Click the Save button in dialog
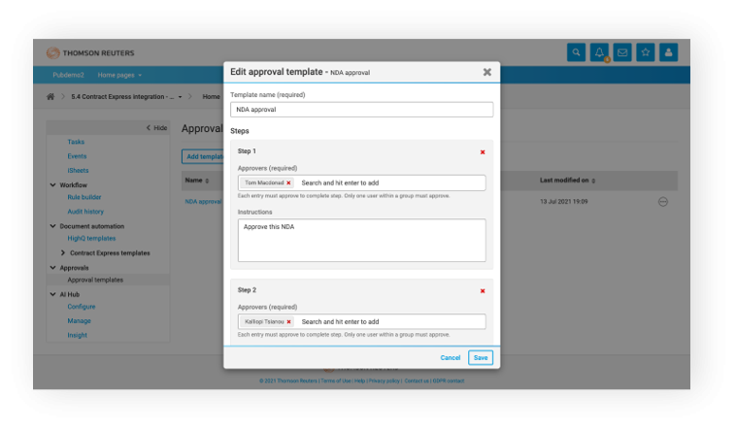The image size is (736, 429). pyautogui.click(x=480, y=357)
